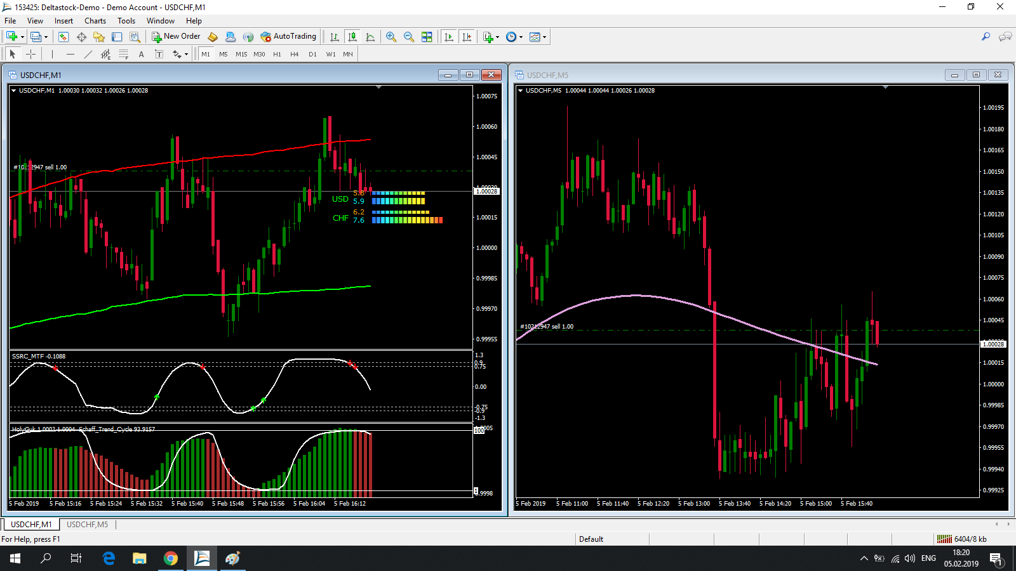This screenshot has height=571, width=1016.
Task: Expand the USDCHF,M1 chart info triangle
Action: point(13,91)
